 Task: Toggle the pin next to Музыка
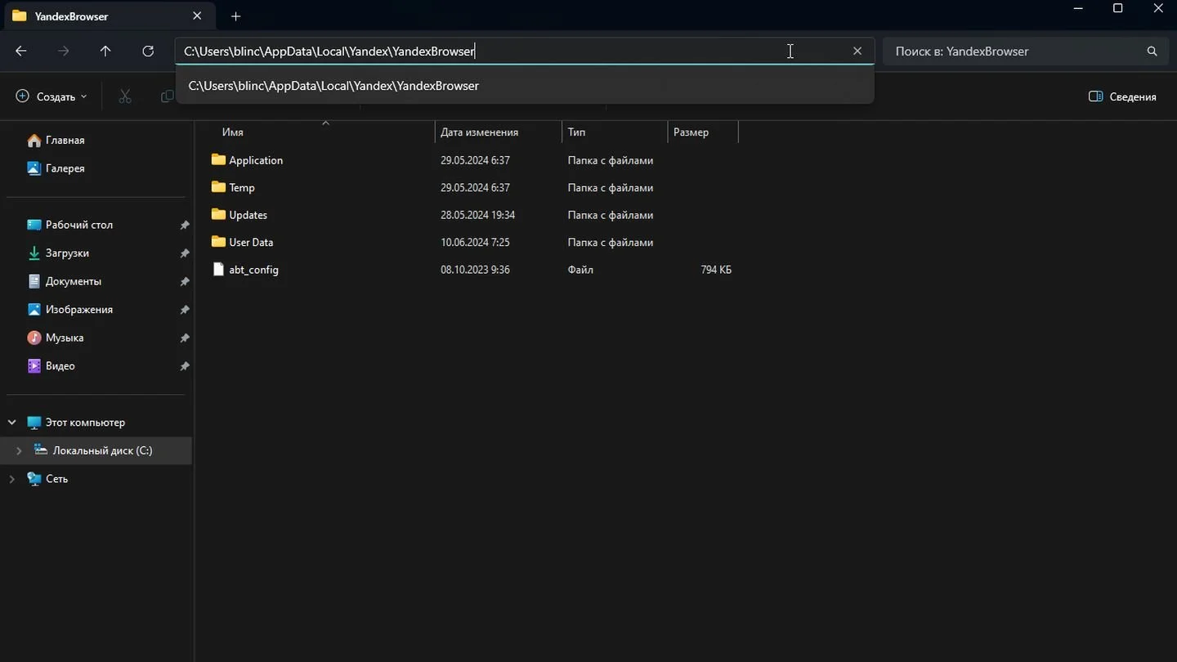click(185, 338)
